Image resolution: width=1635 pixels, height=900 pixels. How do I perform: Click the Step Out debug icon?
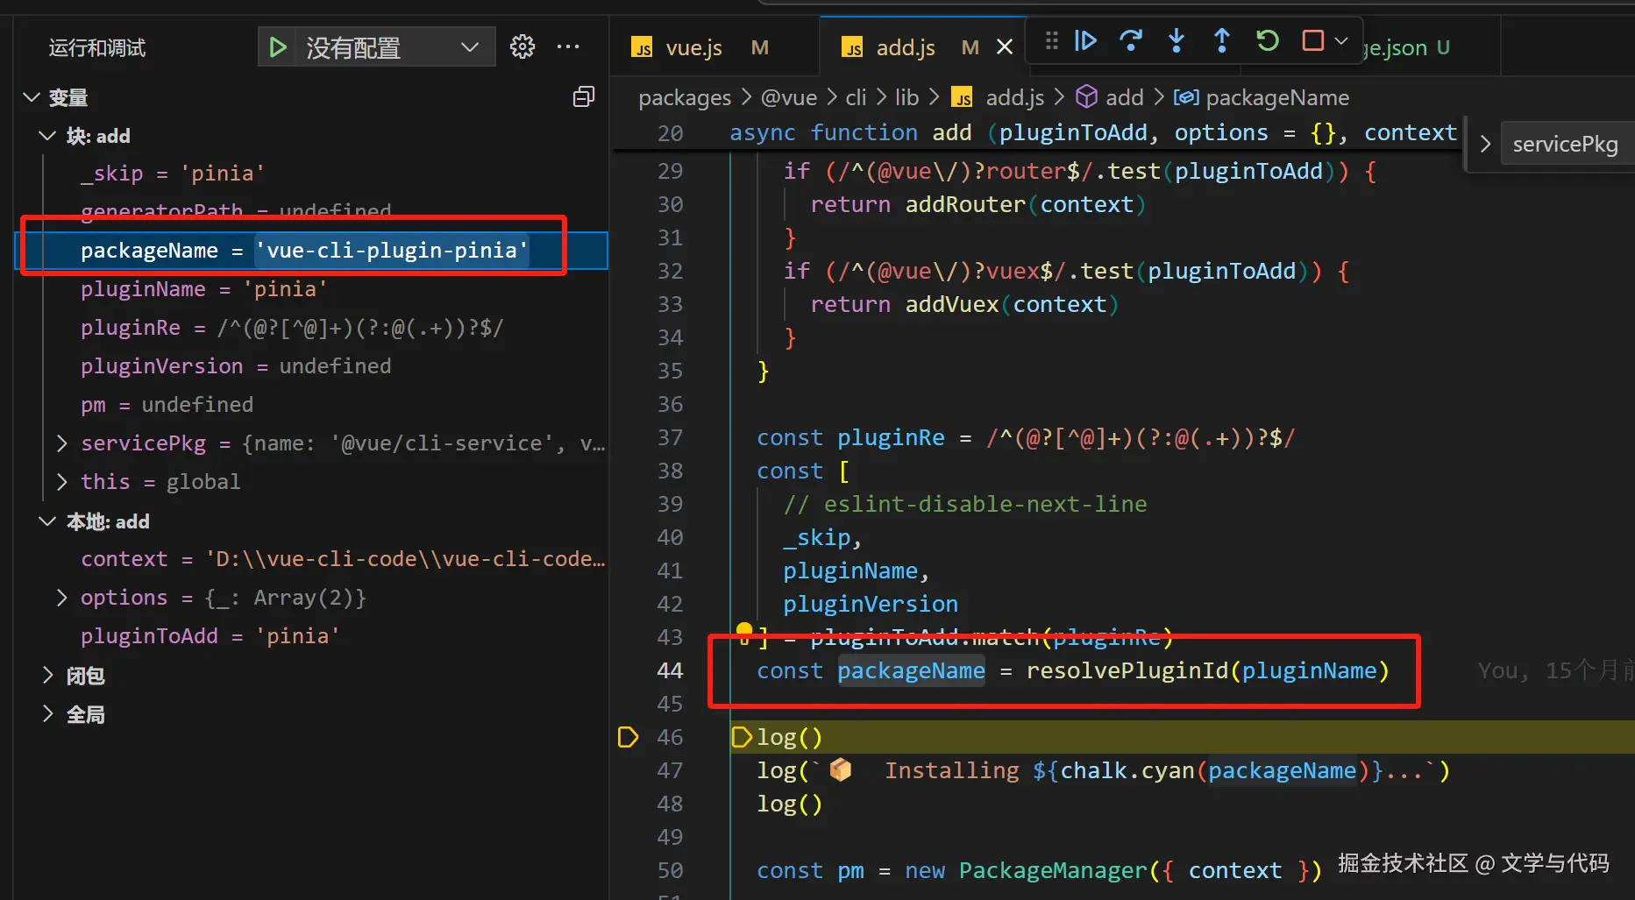[x=1221, y=40]
